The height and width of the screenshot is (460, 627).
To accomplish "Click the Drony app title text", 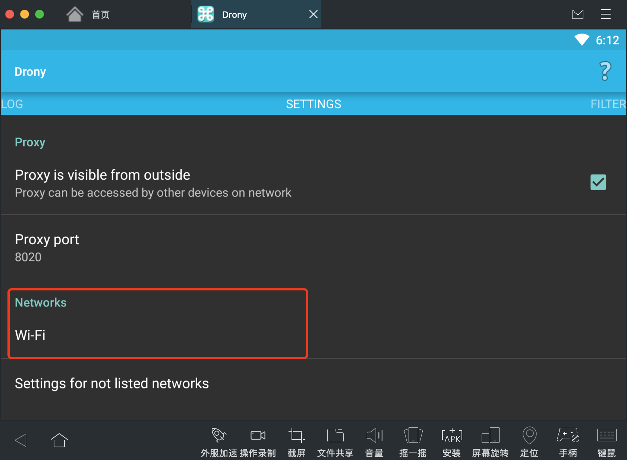I will click(x=30, y=72).
